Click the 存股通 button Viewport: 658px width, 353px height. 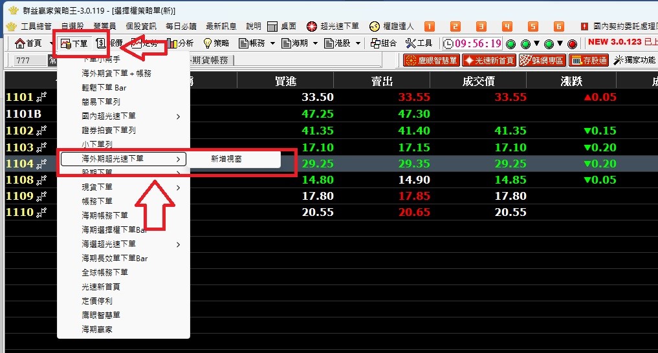point(589,60)
